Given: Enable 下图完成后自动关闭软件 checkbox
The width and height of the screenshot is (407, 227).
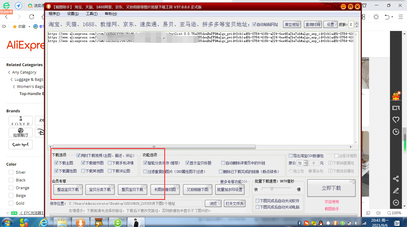Looking at the screenshot, I should point(257,201).
